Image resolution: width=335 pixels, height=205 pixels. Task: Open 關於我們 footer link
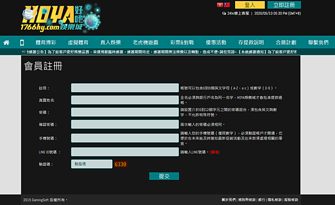tap(228, 199)
